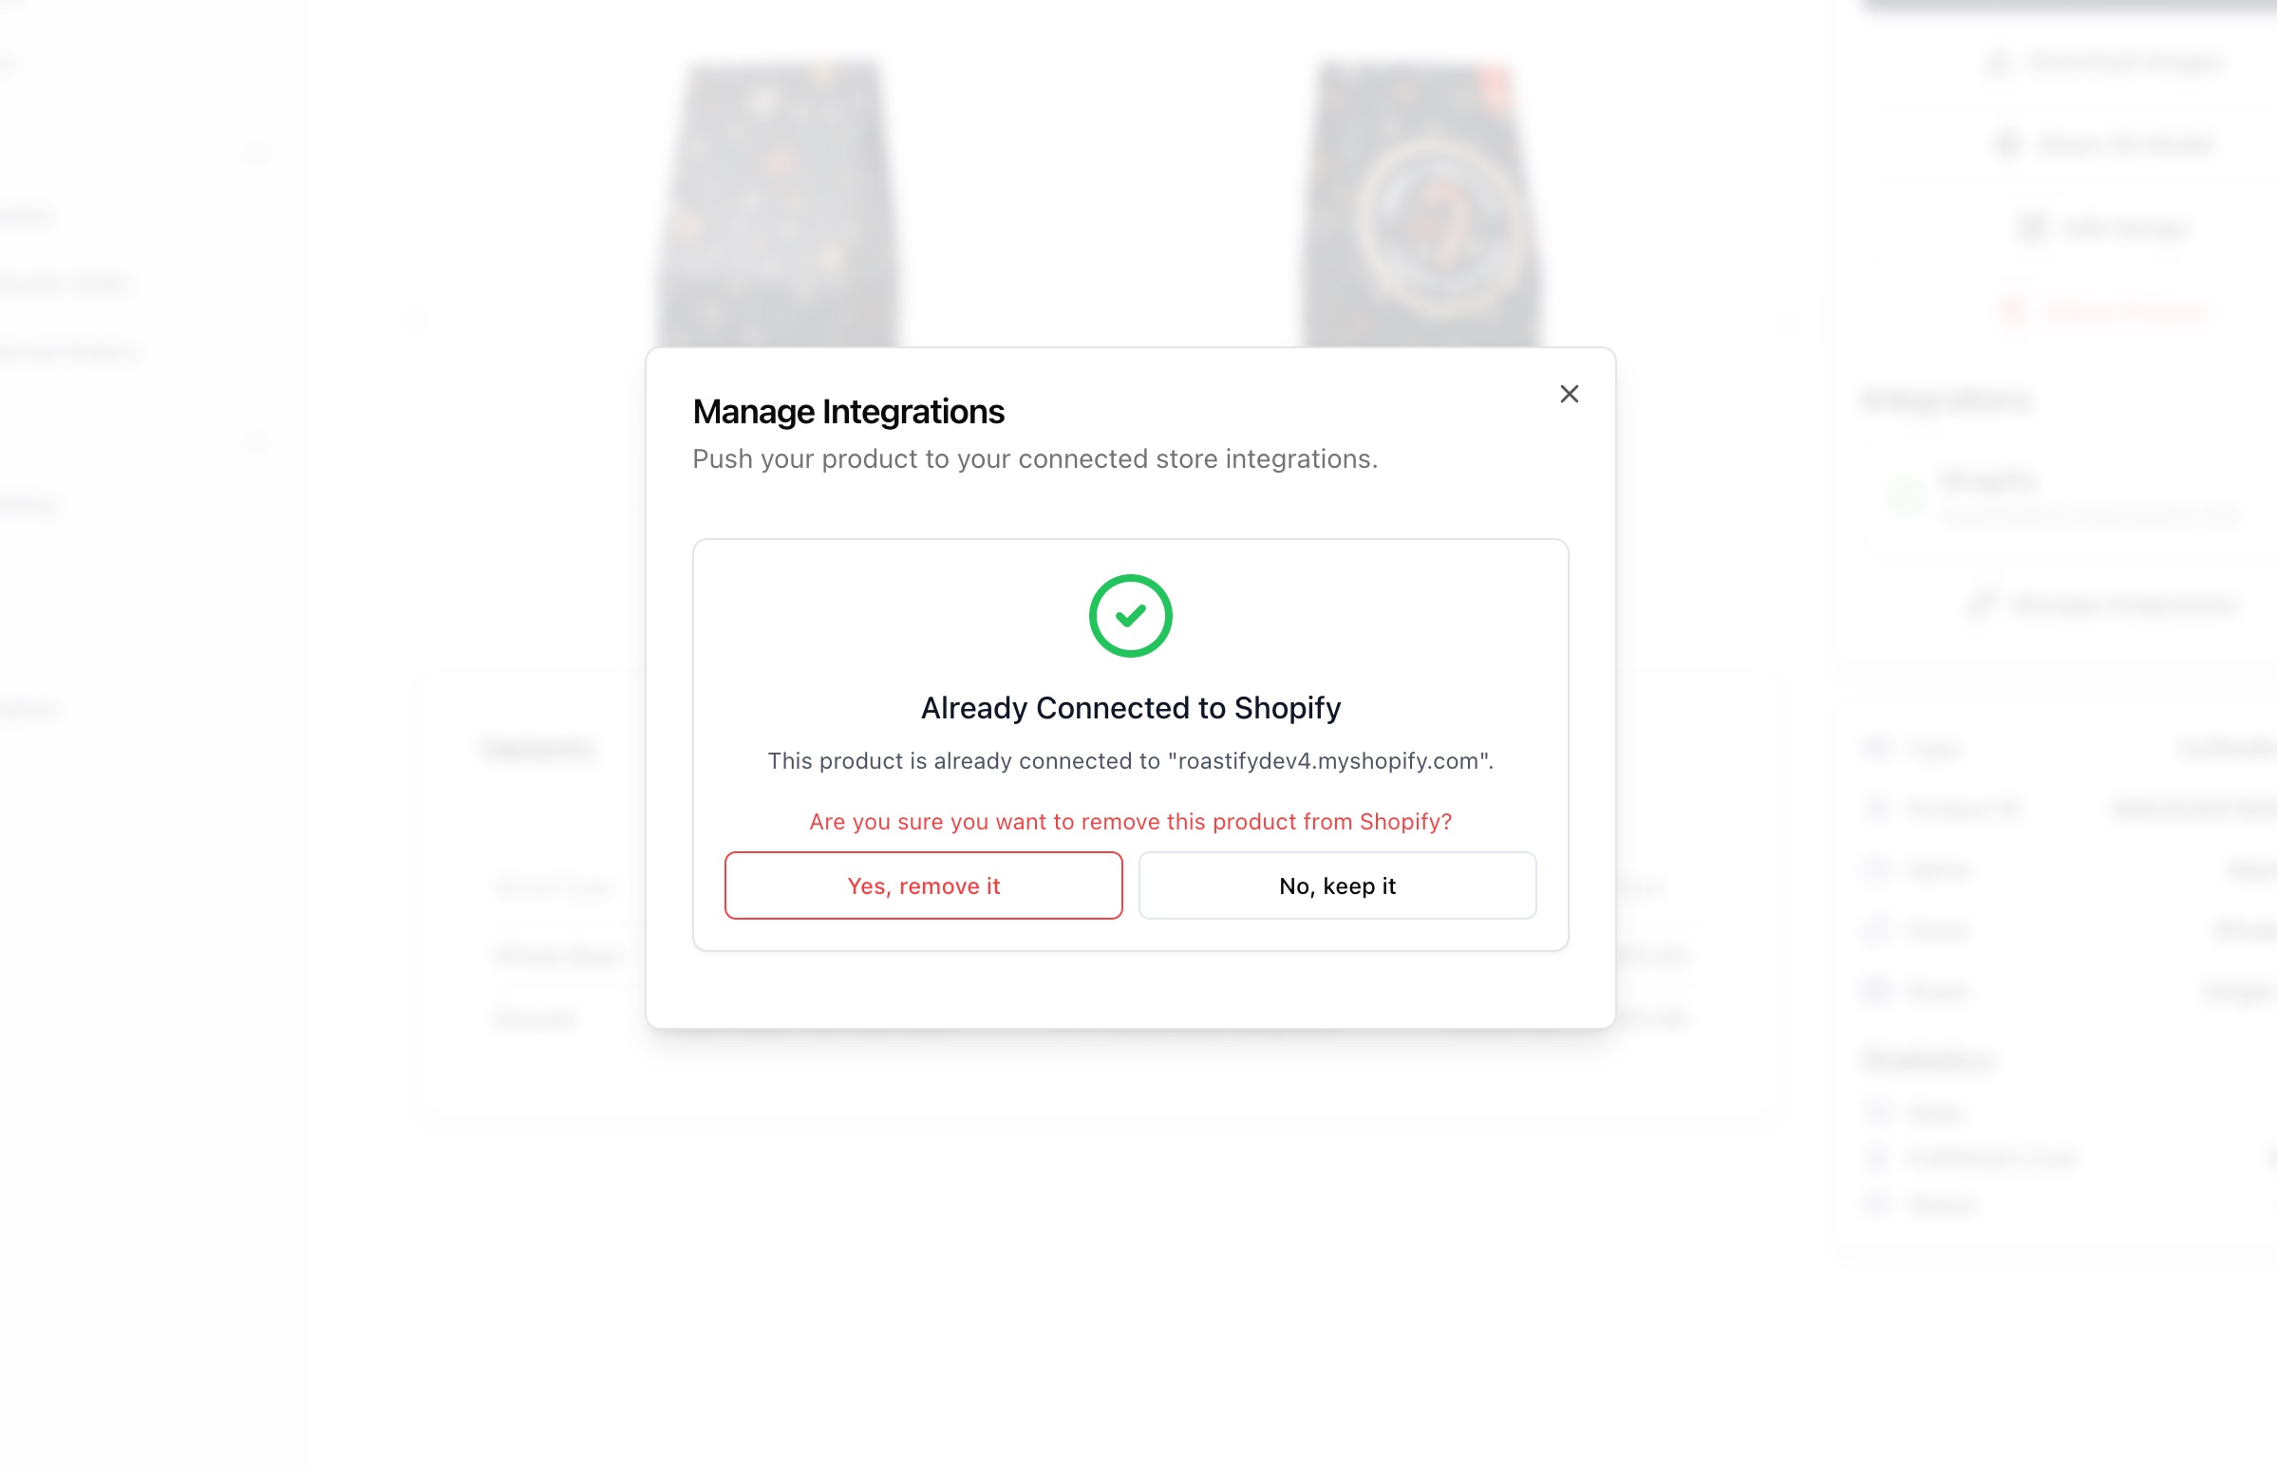The height and width of the screenshot is (1471, 2277).
Task: Click the green checkmark connected icon
Action: [1130, 616]
